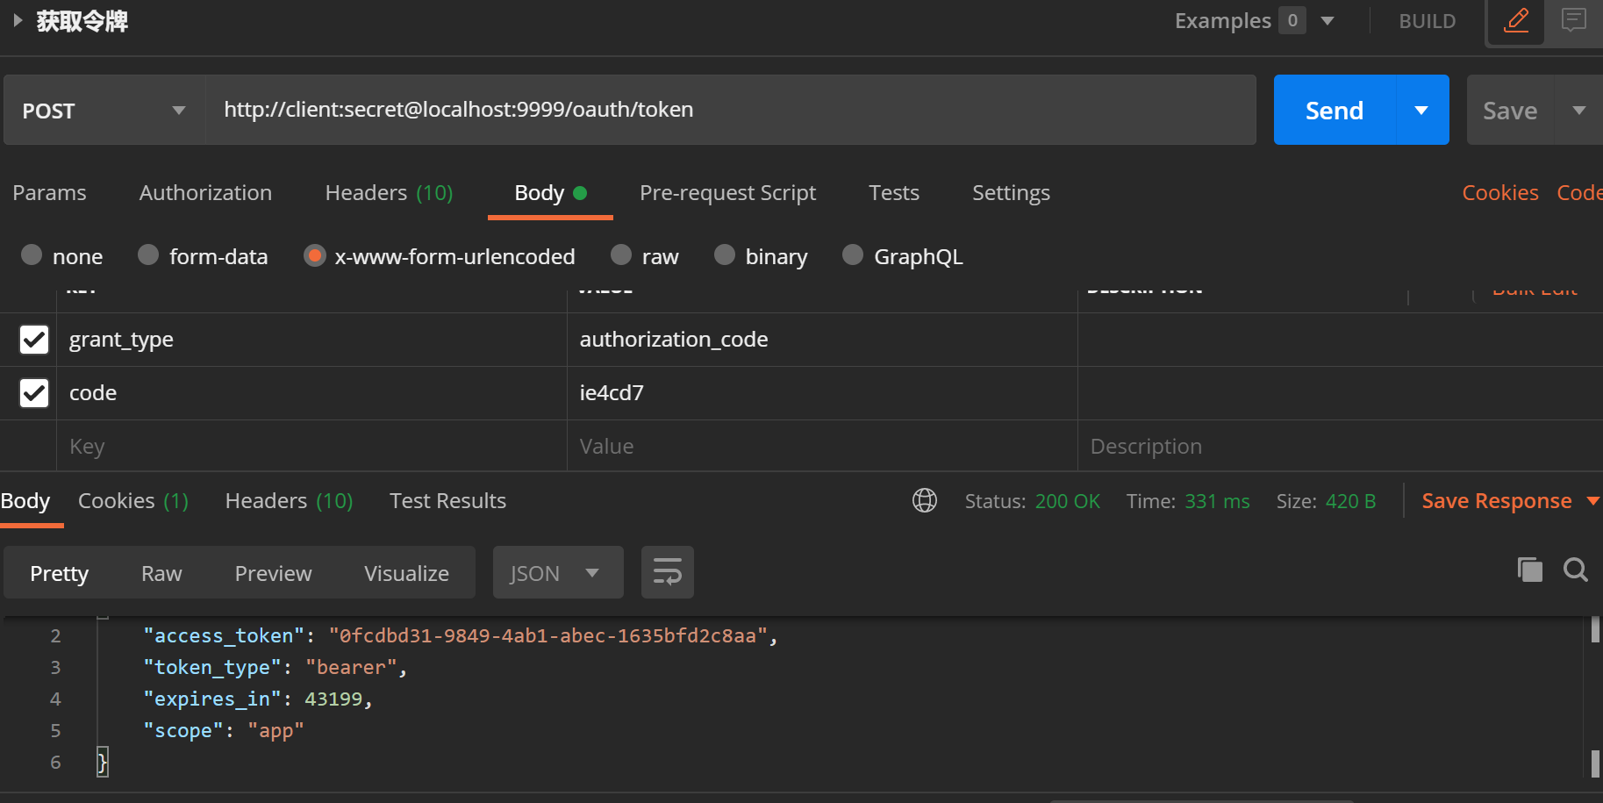Copy response with the copy icon

click(1529, 570)
